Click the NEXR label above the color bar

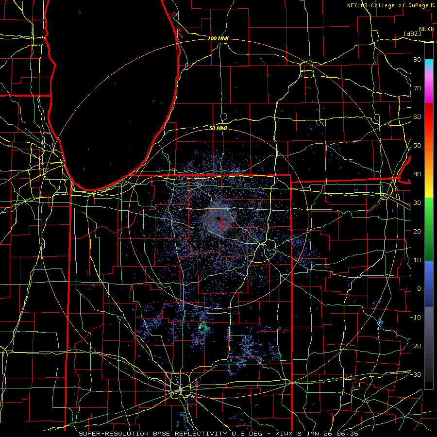[x=426, y=29]
